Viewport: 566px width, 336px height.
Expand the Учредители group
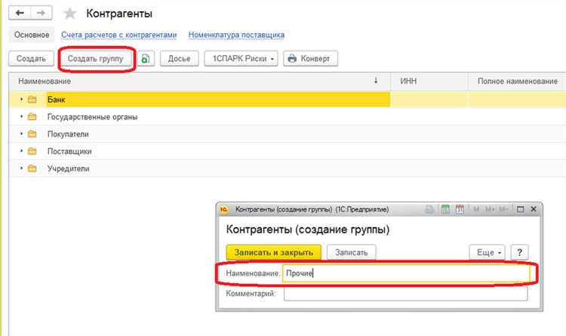pyautogui.click(x=21, y=168)
